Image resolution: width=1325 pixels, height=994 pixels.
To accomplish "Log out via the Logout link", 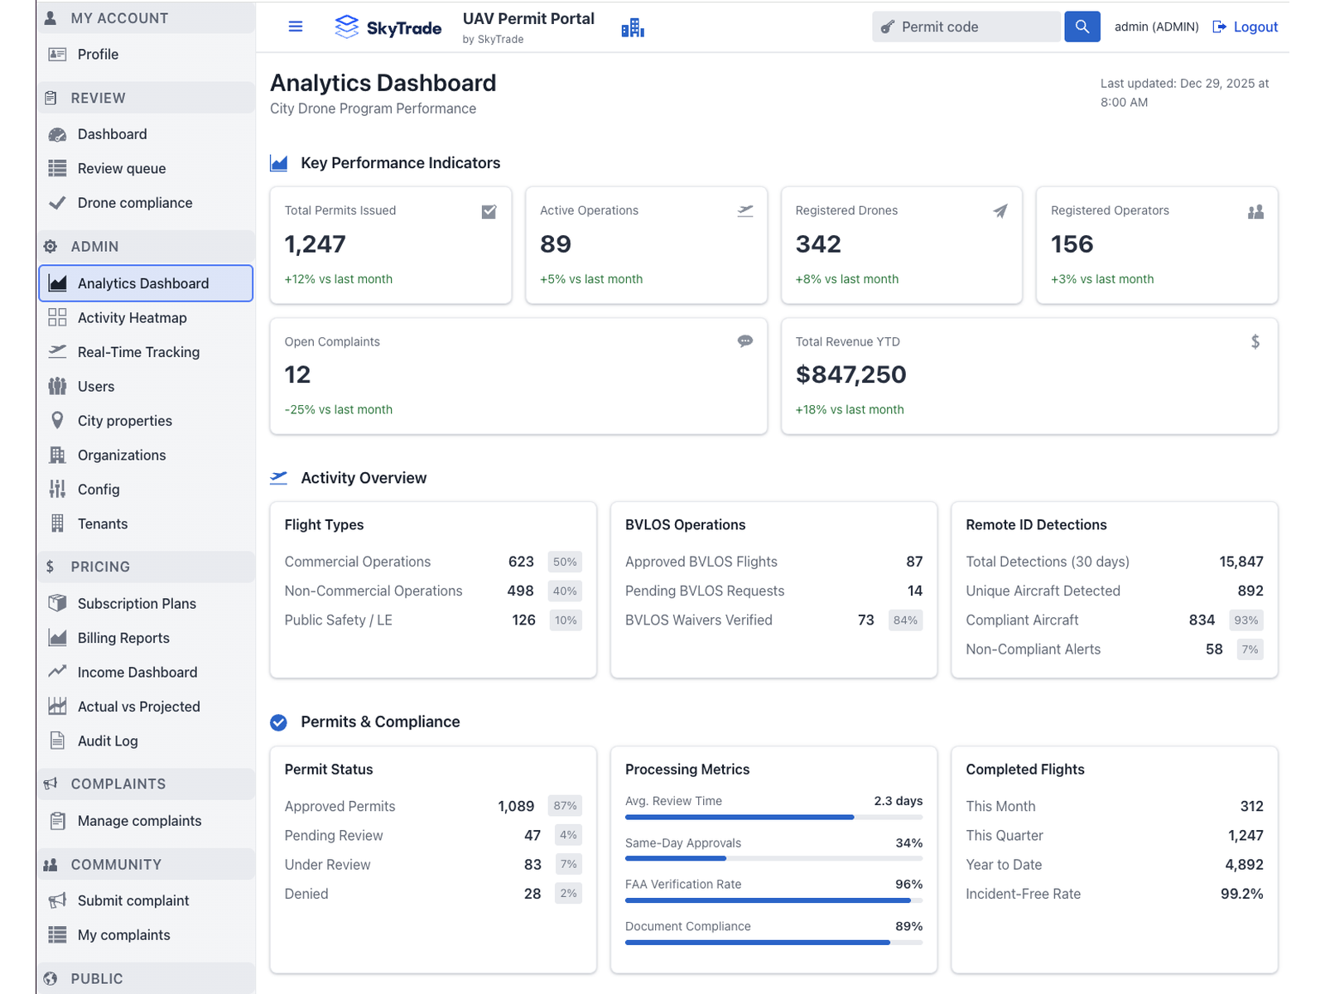I will pos(1245,27).
